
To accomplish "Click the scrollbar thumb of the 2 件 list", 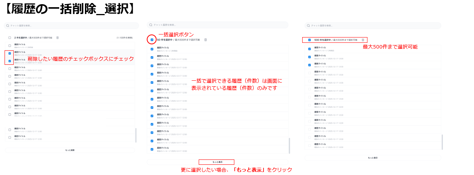I will (x=135, y=135).
